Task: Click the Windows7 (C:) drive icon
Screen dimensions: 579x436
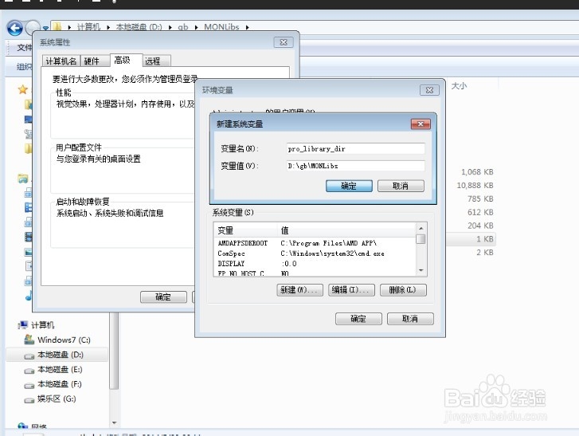Action: (x=29, y=340)
